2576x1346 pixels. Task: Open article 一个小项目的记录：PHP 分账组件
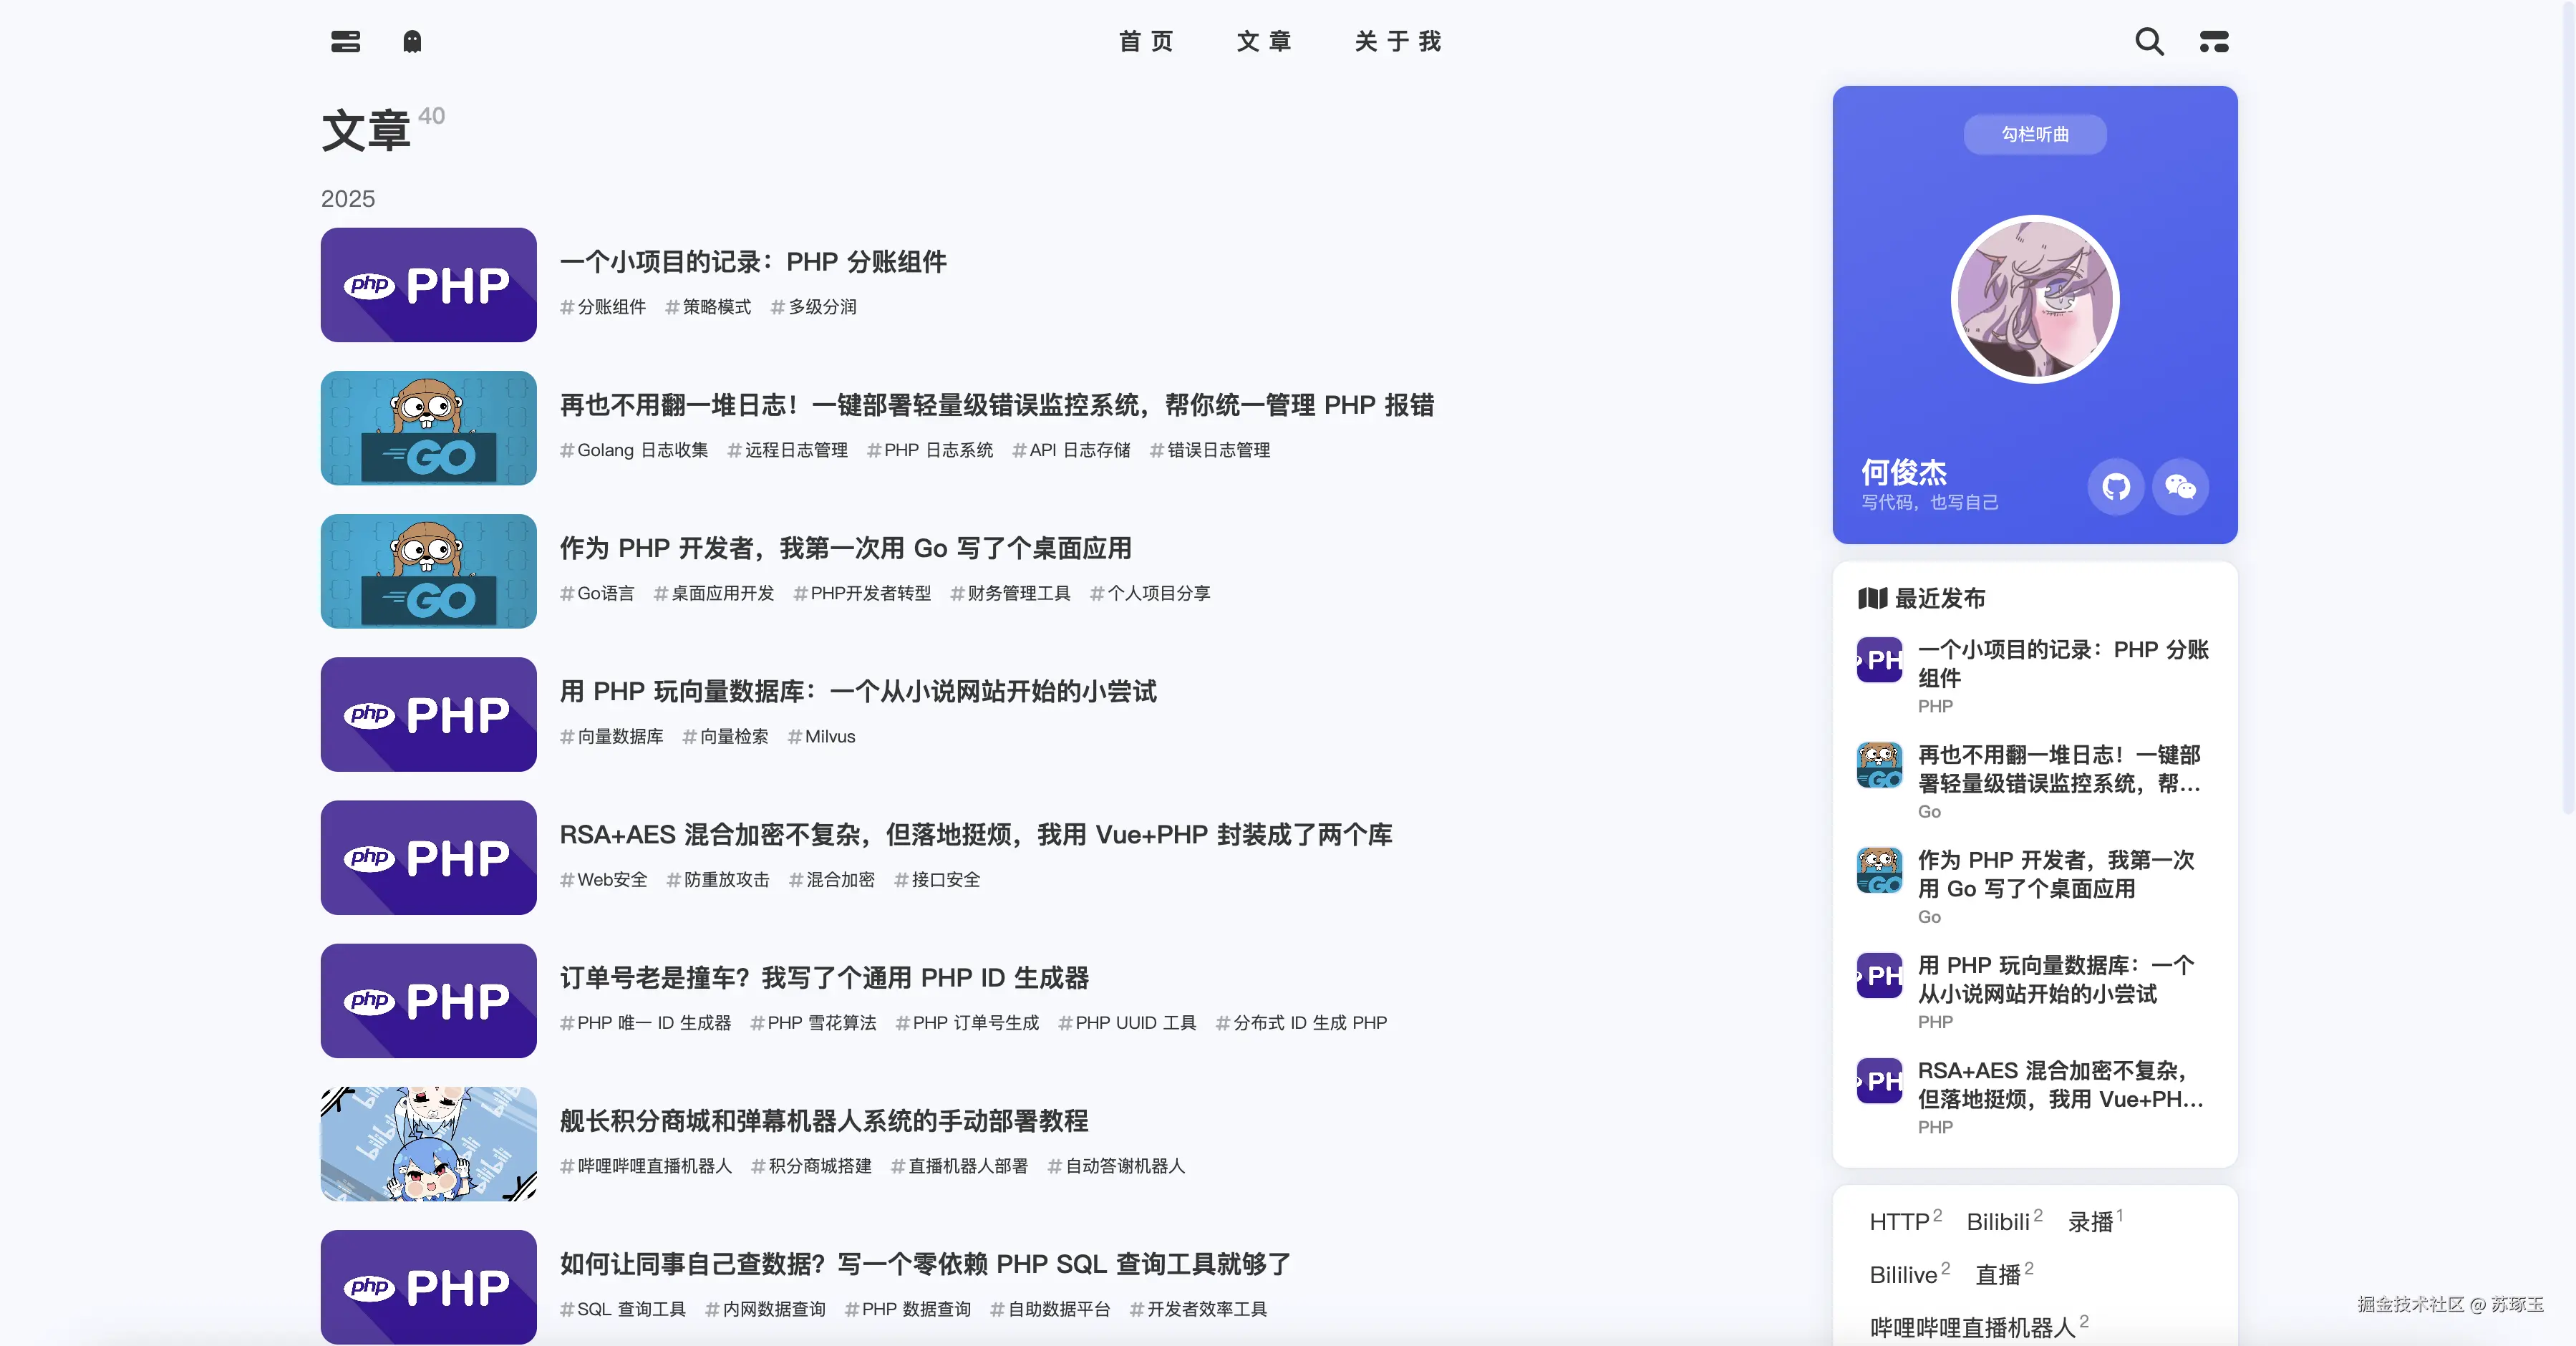753,262
